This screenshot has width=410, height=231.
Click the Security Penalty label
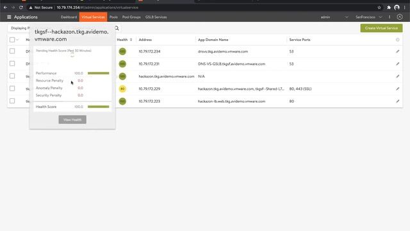point(49,96)
